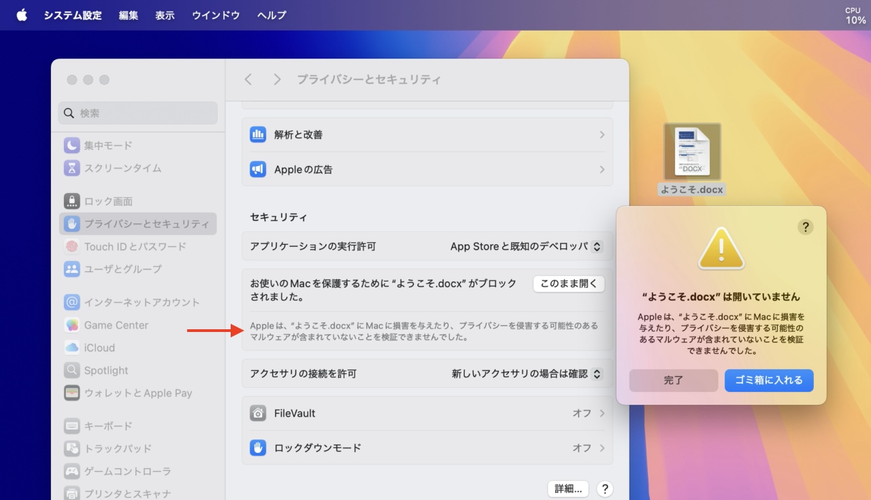Image resolution: width=871 pixels, height=500 pixels.
Task: Click the yellow warning triangle in the alert
Action: click(721, 248)
